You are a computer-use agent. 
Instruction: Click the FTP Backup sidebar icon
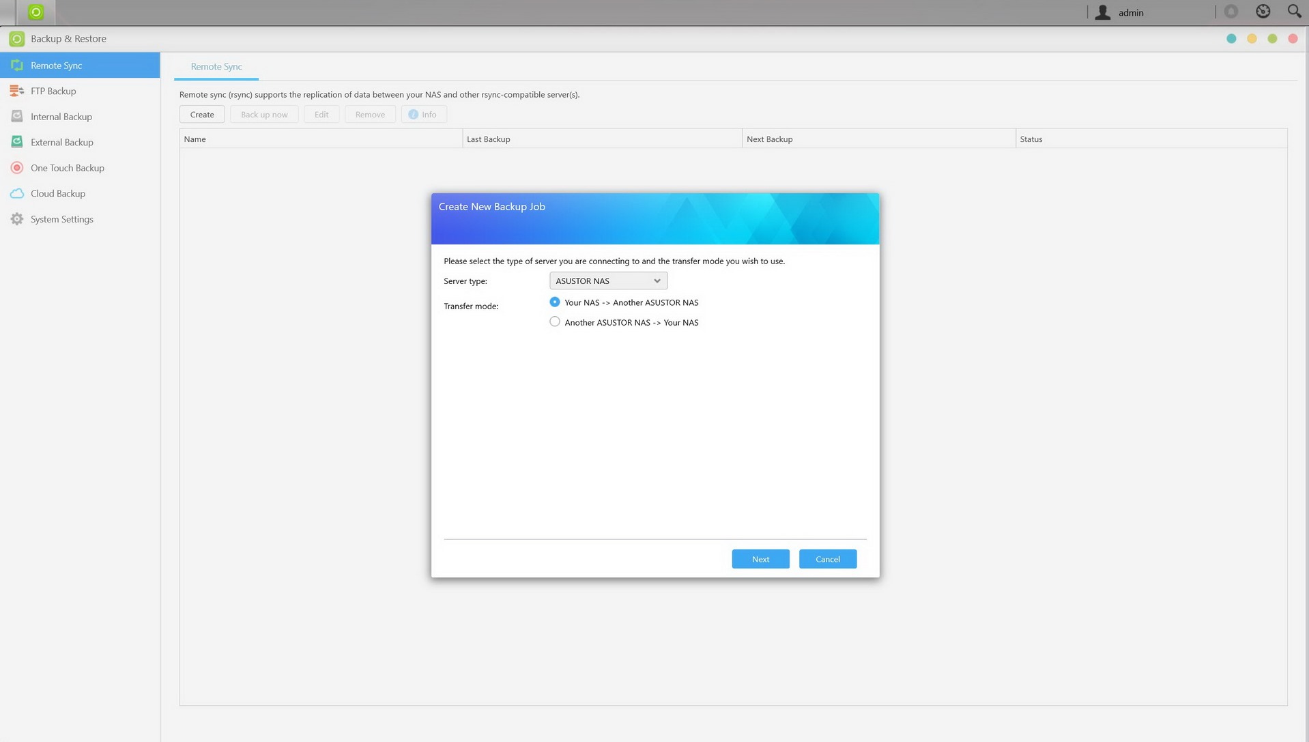pos(17,91)
